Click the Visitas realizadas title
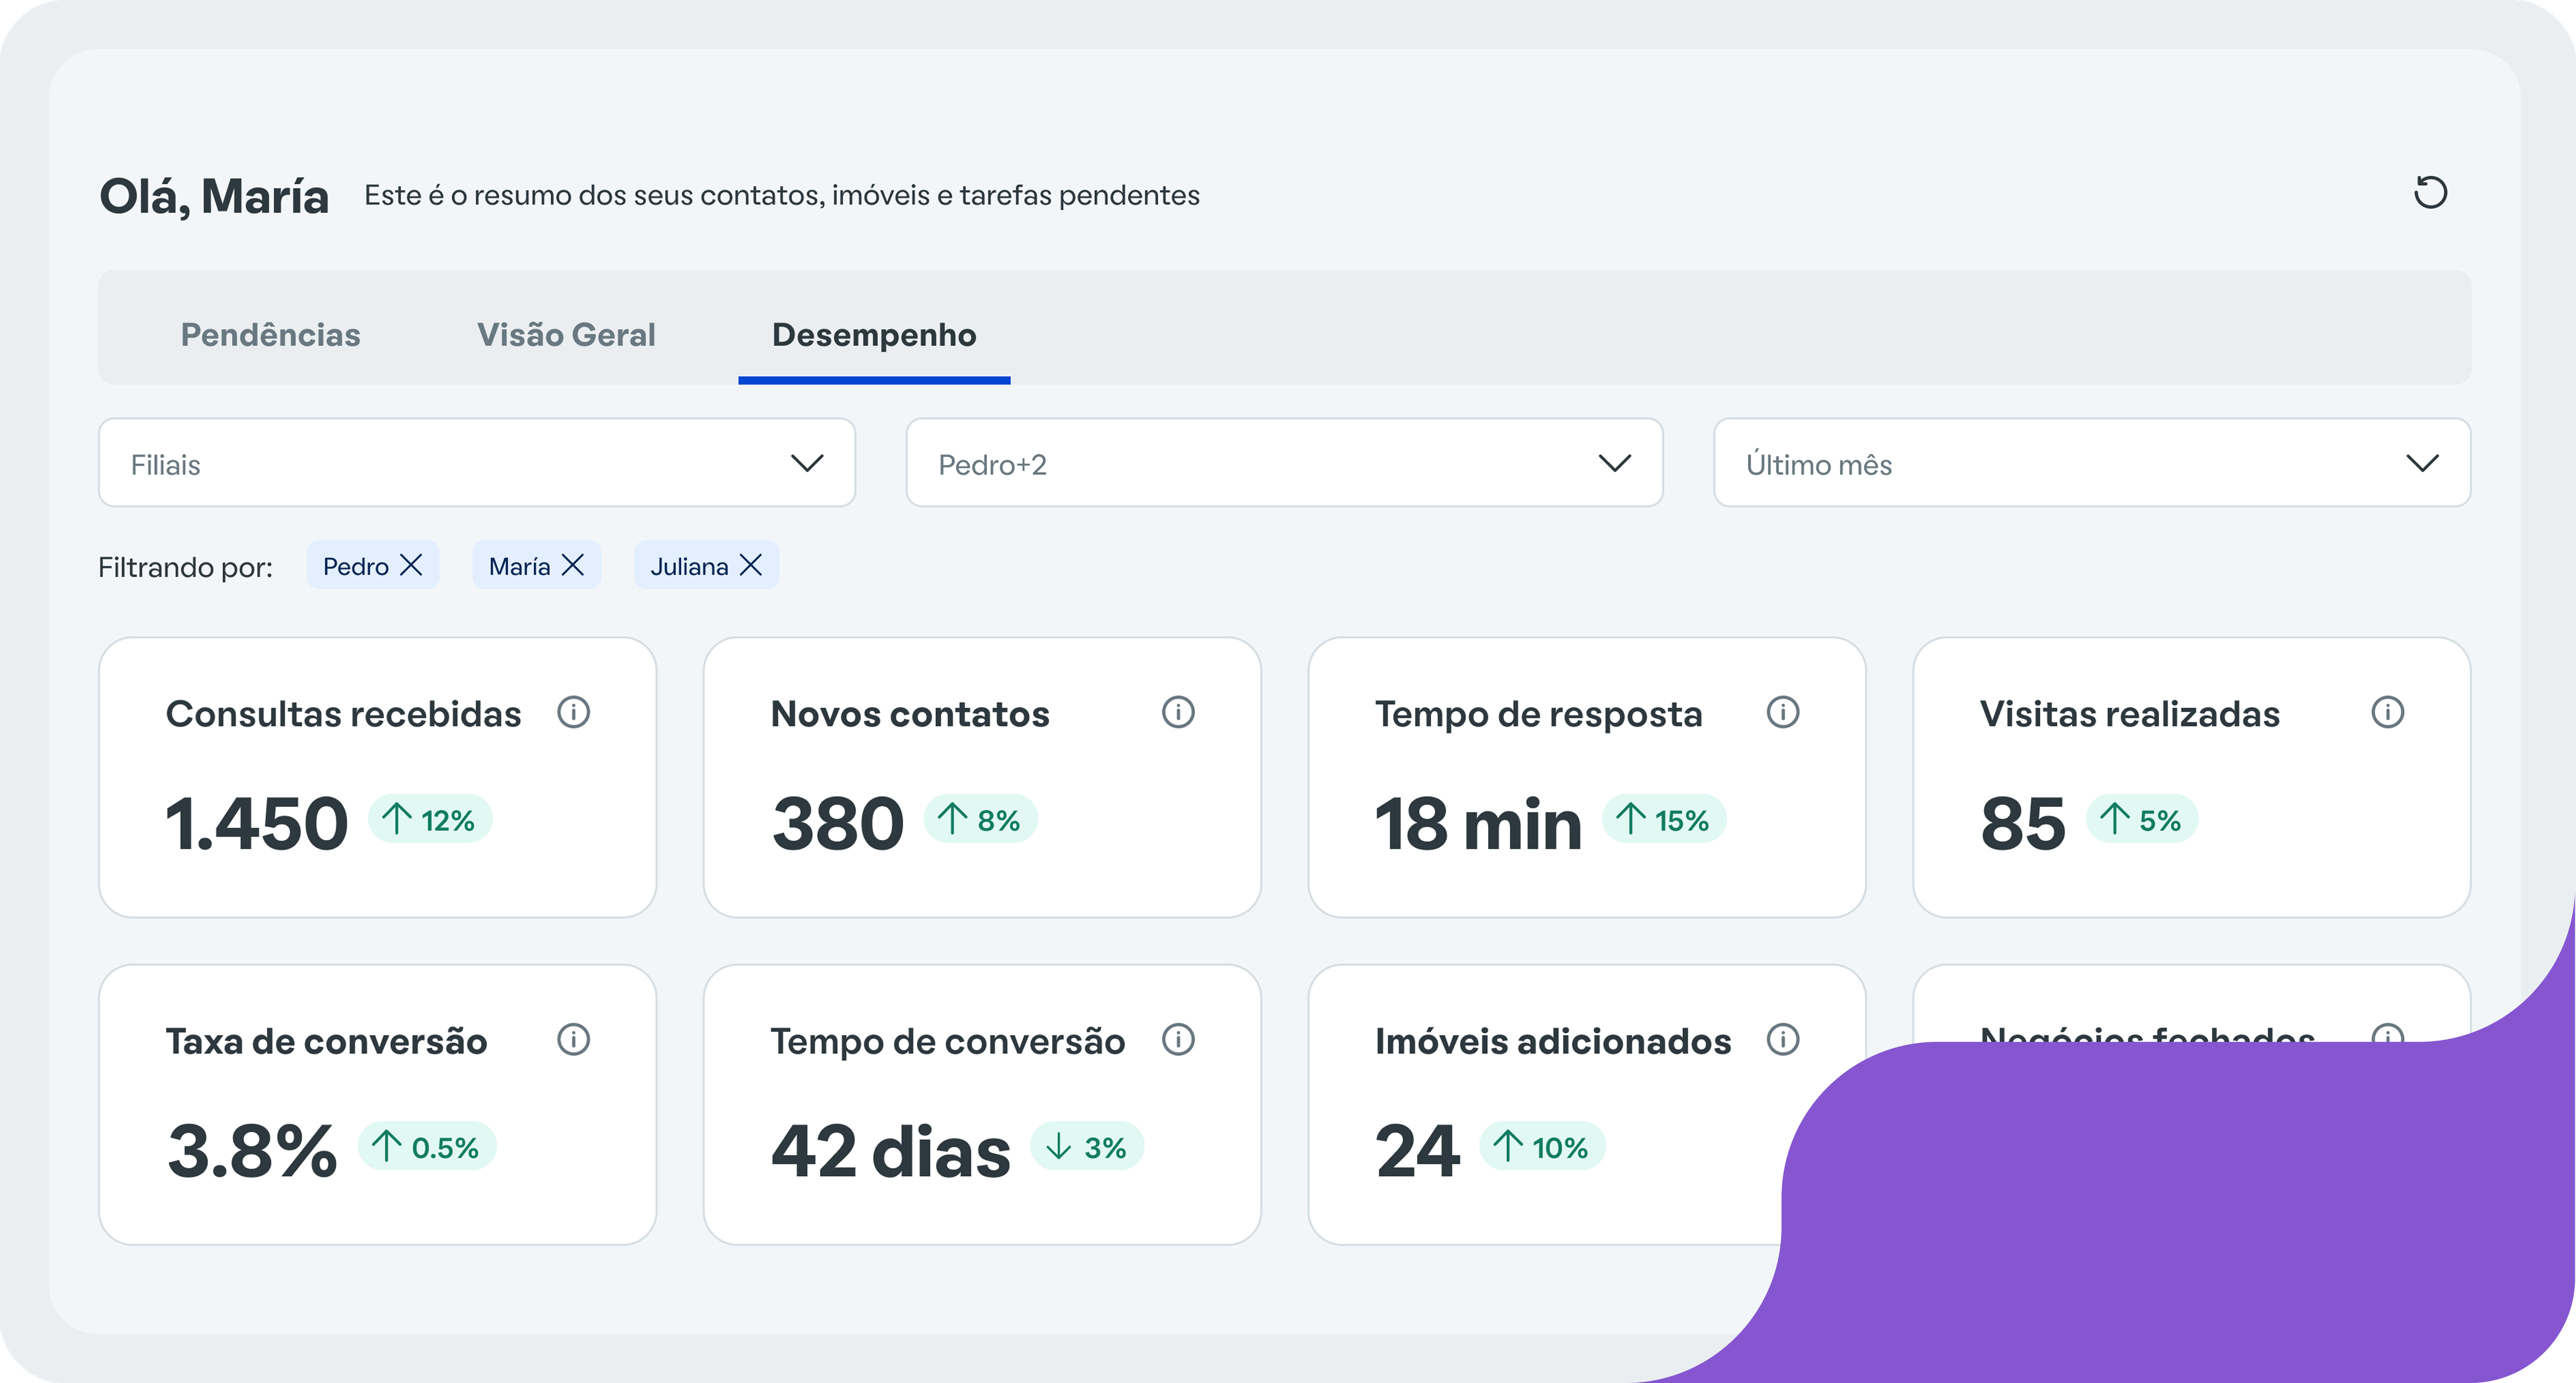The width and height of the screenshot is (2576, 1383). click(2130, 714)
